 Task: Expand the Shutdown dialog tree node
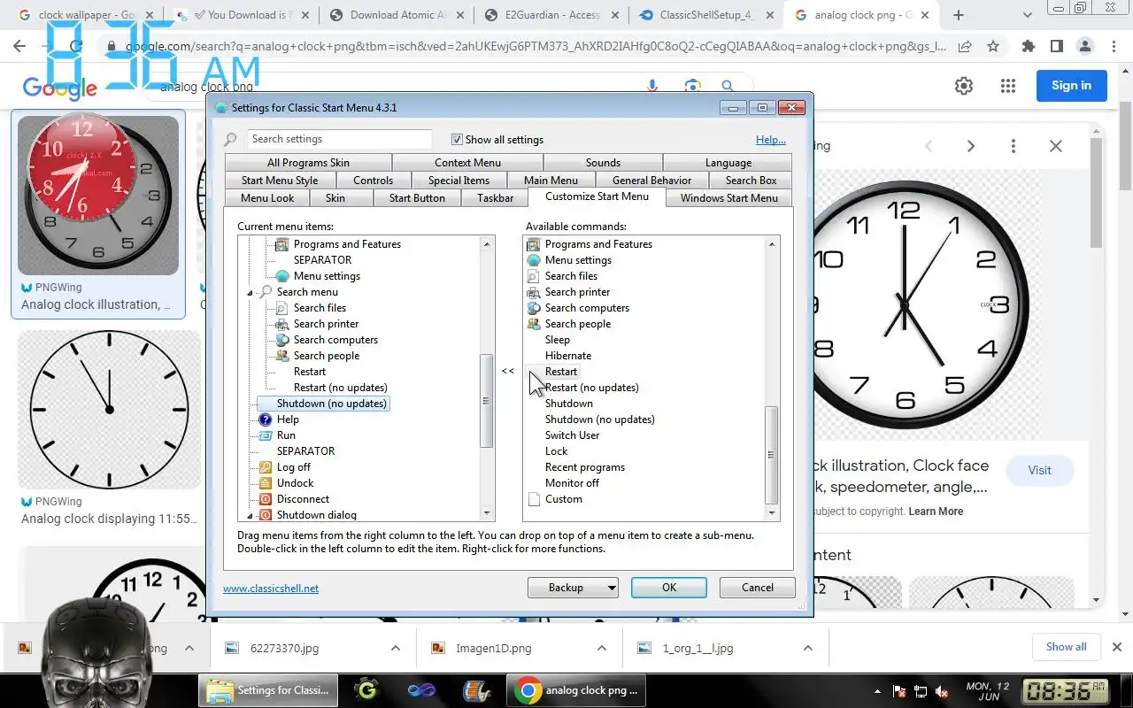tap(252, 515)
